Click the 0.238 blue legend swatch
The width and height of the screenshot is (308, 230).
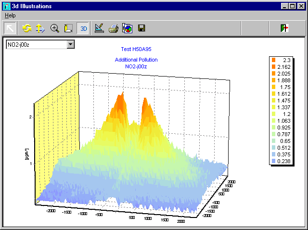(x=273, y=161)
